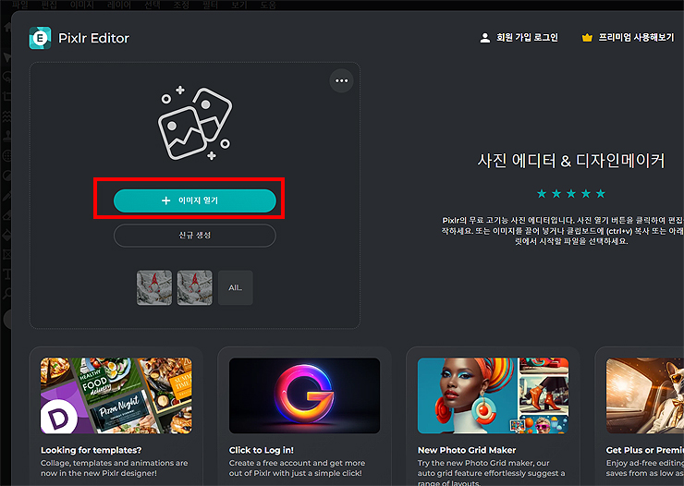Screen dimensions: 684x486
Task: Click the glowing G logo card image
Action: point(304,395)
